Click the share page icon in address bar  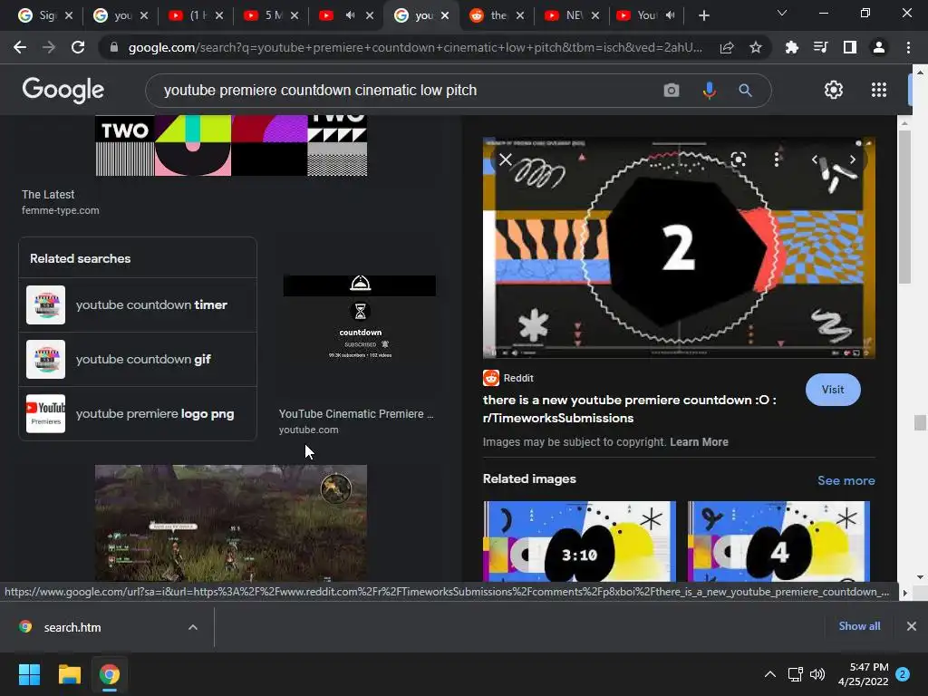click(727, 48)
